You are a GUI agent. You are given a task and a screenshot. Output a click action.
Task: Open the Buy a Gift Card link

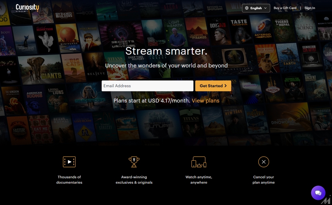285,8
